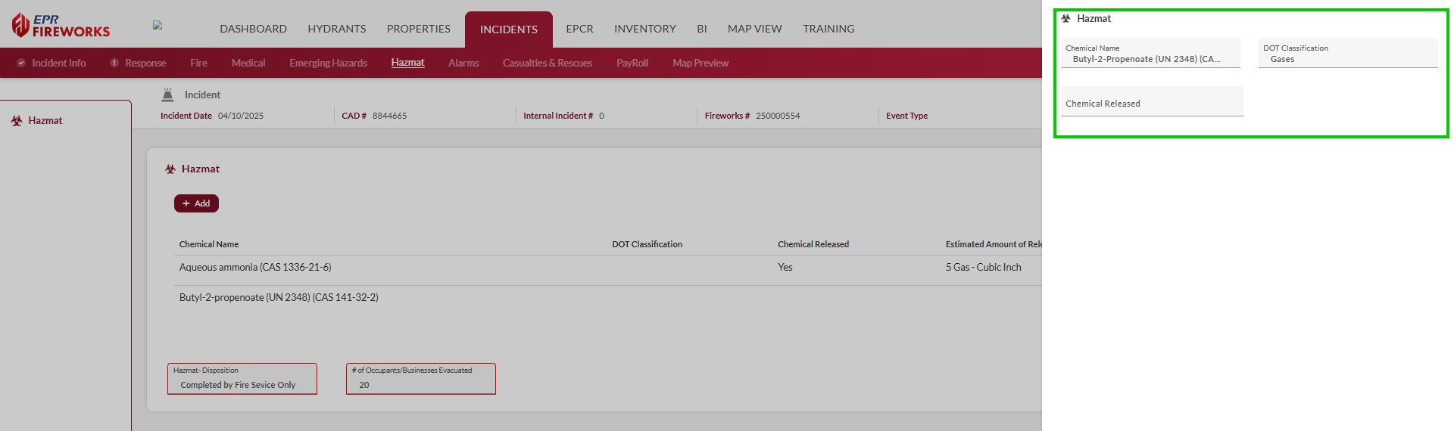1454x431 pixels.
Task: Select the Butyl-2-propenoate table row
Action: [x=279, y=298]
